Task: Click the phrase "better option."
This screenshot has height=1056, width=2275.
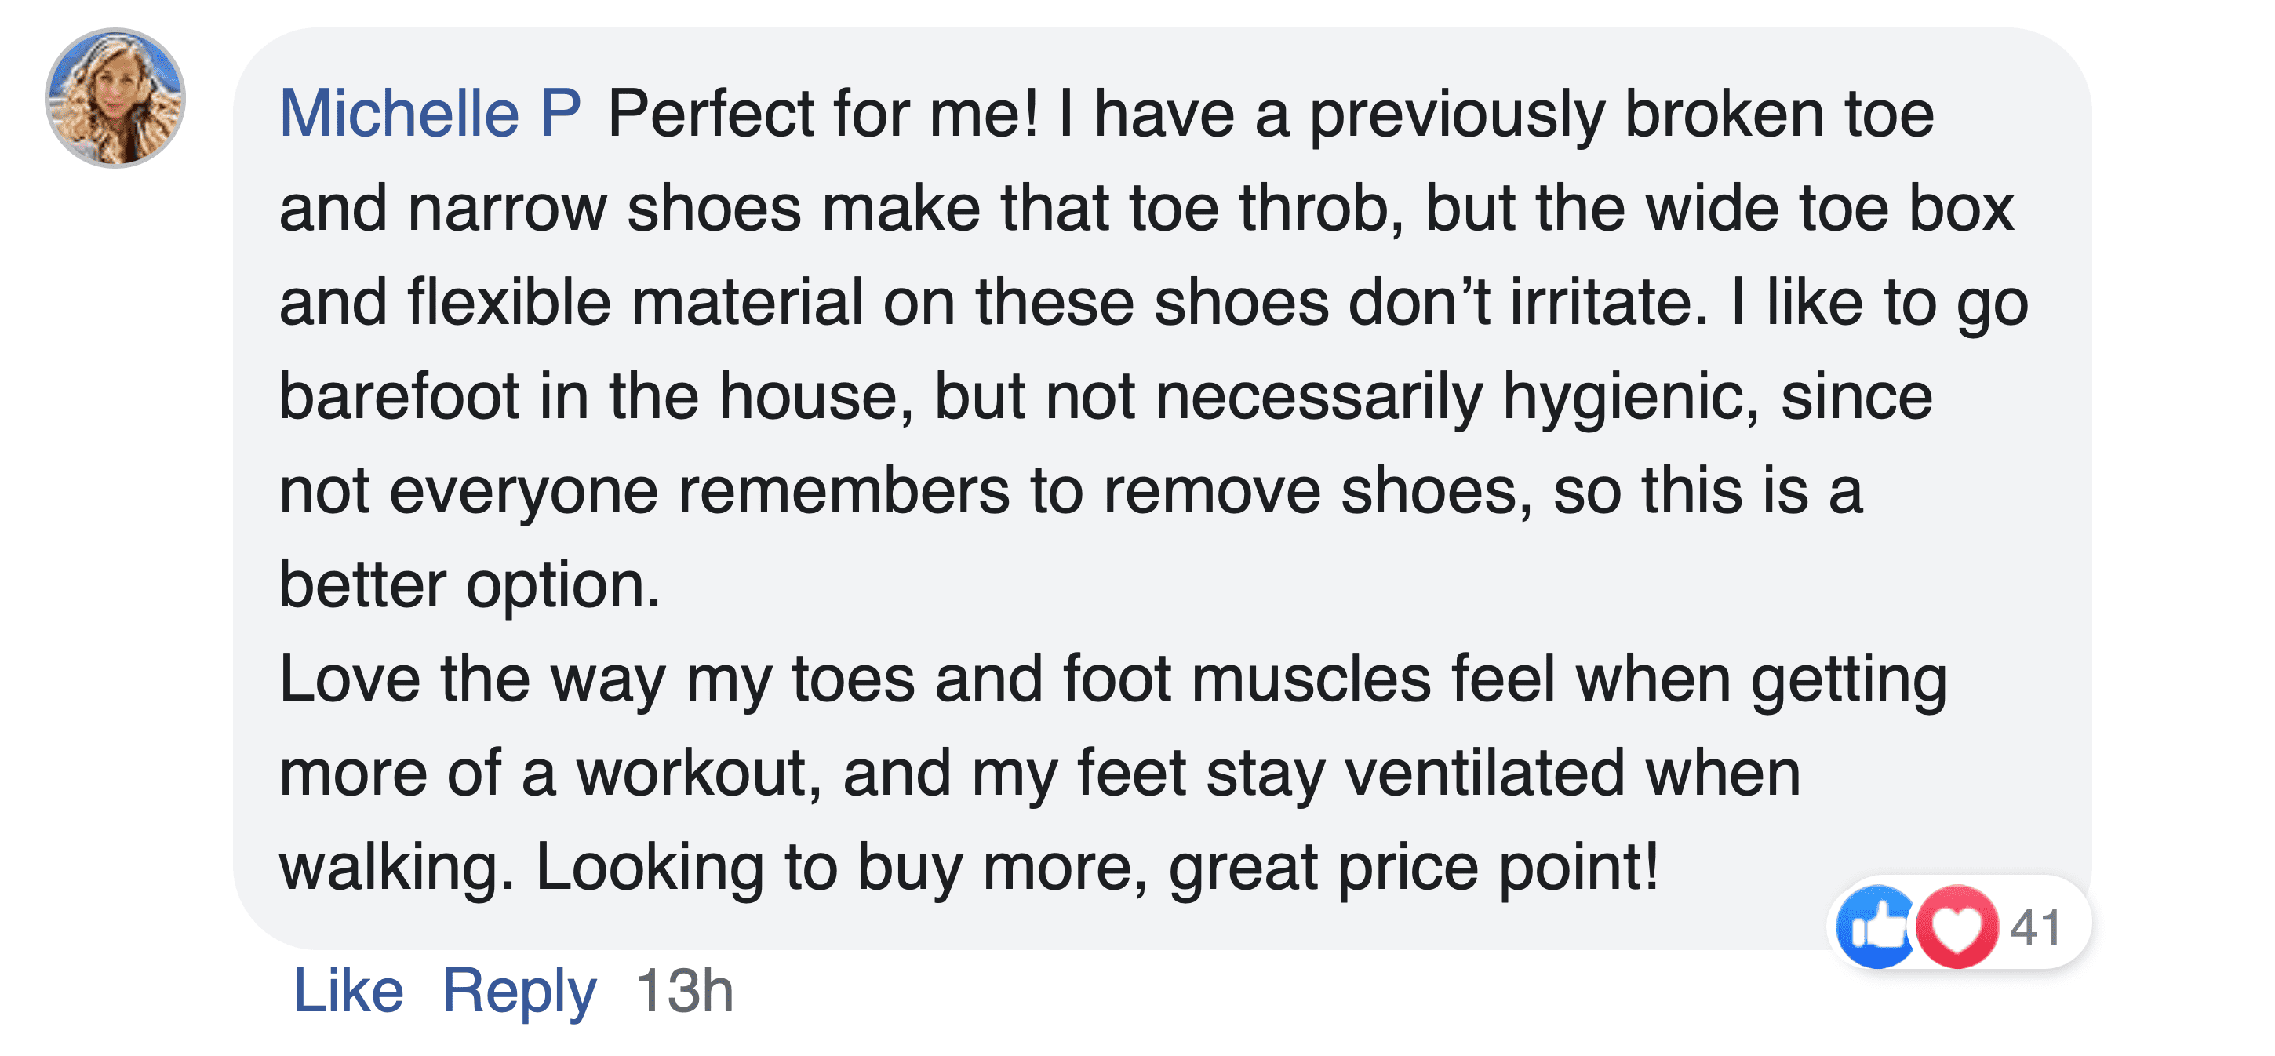Action: 470,584
